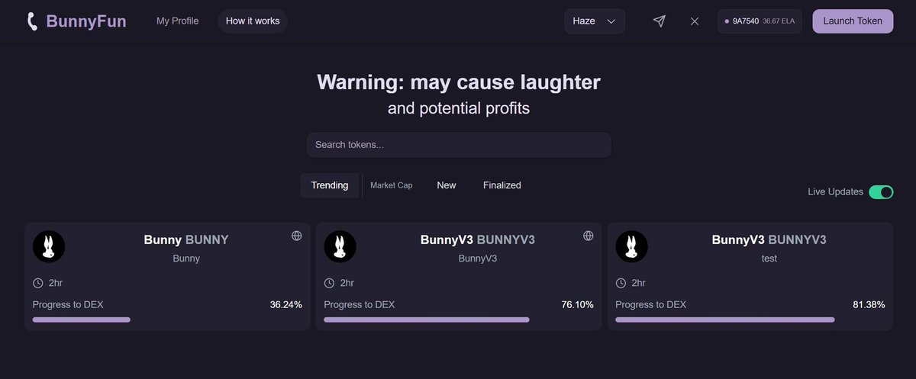Image resolution: width=916 pixels, height=379 pixels.
Task: Go to home via BunnyFun title text
Action: click(x=86, y=21)
